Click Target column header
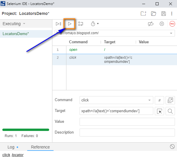Screen dimensions: 177x159 pyautogui.click(x=110, y=42)
